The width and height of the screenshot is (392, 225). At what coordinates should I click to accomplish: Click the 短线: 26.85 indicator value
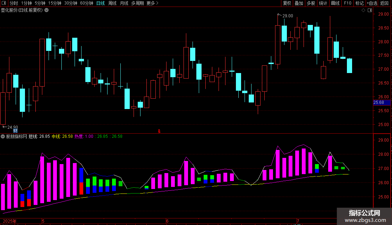pos(39,136)
